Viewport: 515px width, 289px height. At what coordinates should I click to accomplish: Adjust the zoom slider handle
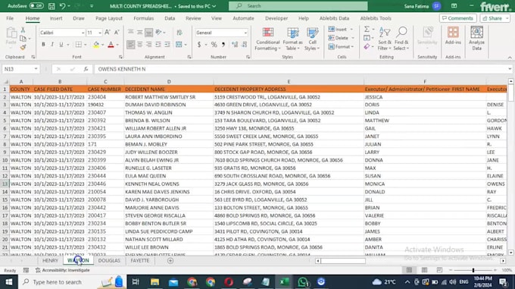(473, 270)
